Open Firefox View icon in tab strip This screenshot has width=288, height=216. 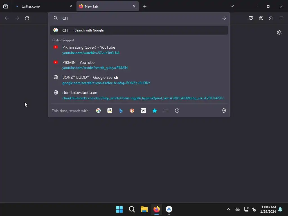point(6,6)
